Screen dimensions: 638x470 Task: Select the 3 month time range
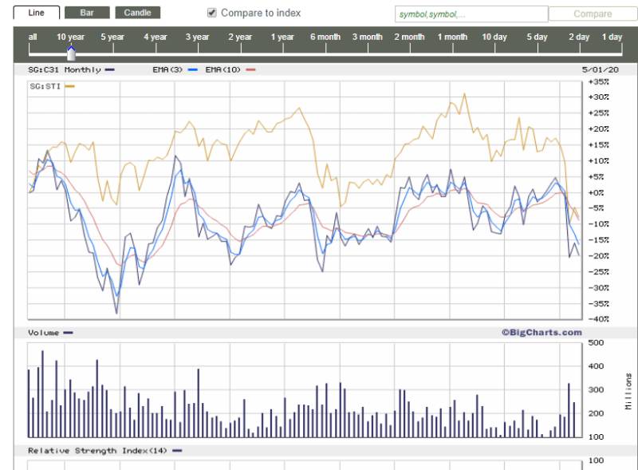[368, 37]
